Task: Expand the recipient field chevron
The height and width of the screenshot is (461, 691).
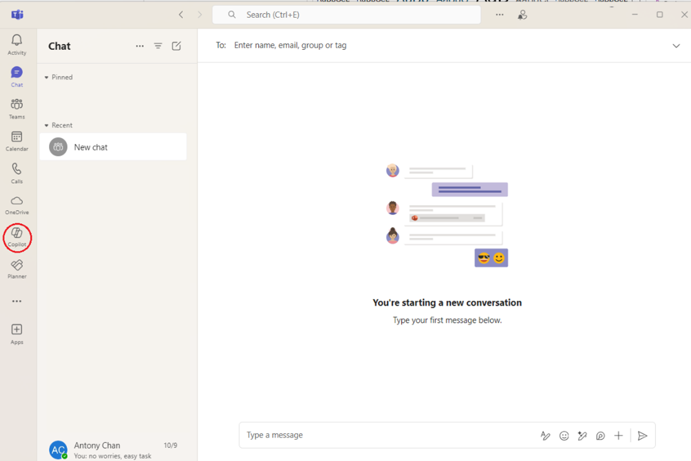Action: pos(676,46)
